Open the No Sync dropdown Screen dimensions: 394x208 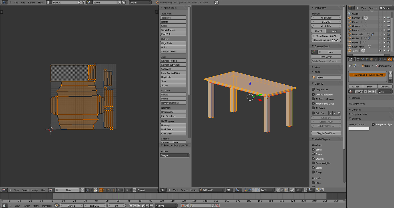pos(166,206)
